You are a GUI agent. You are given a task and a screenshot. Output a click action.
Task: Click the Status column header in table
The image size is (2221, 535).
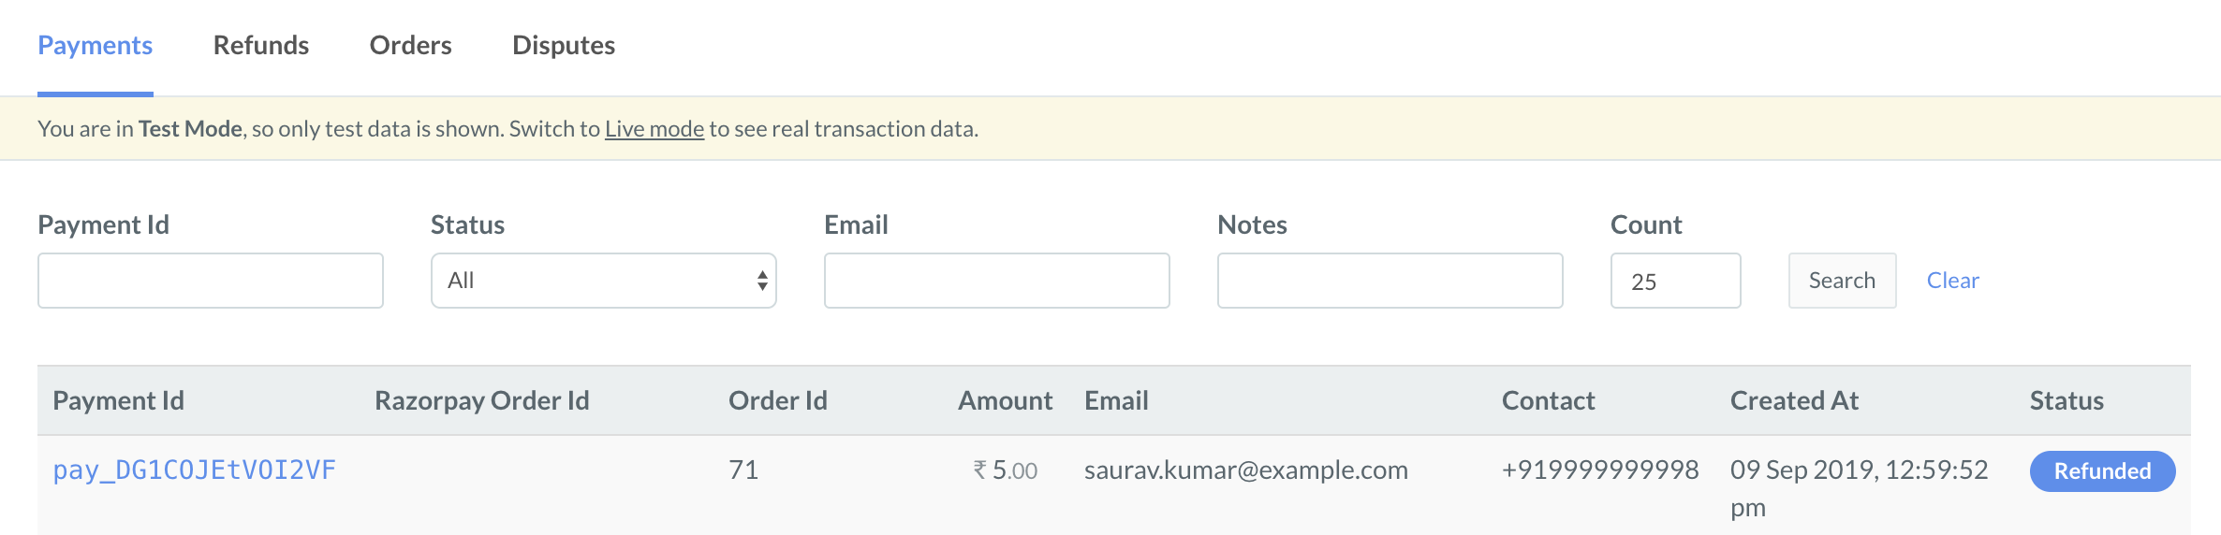tap(2067, 400)
